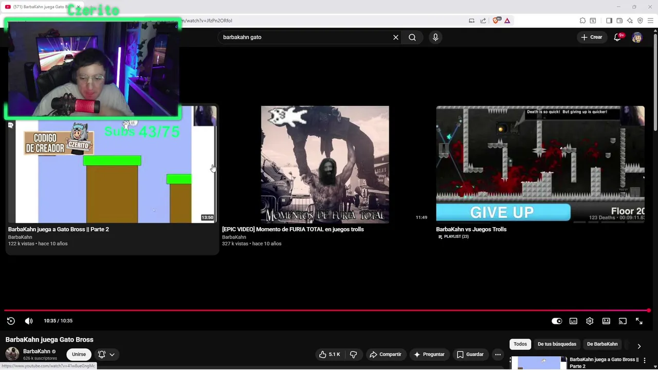This screenshot has height=370, width=658.
Task: Expand notification preferences chevron
Action: (x=112, y=354)
